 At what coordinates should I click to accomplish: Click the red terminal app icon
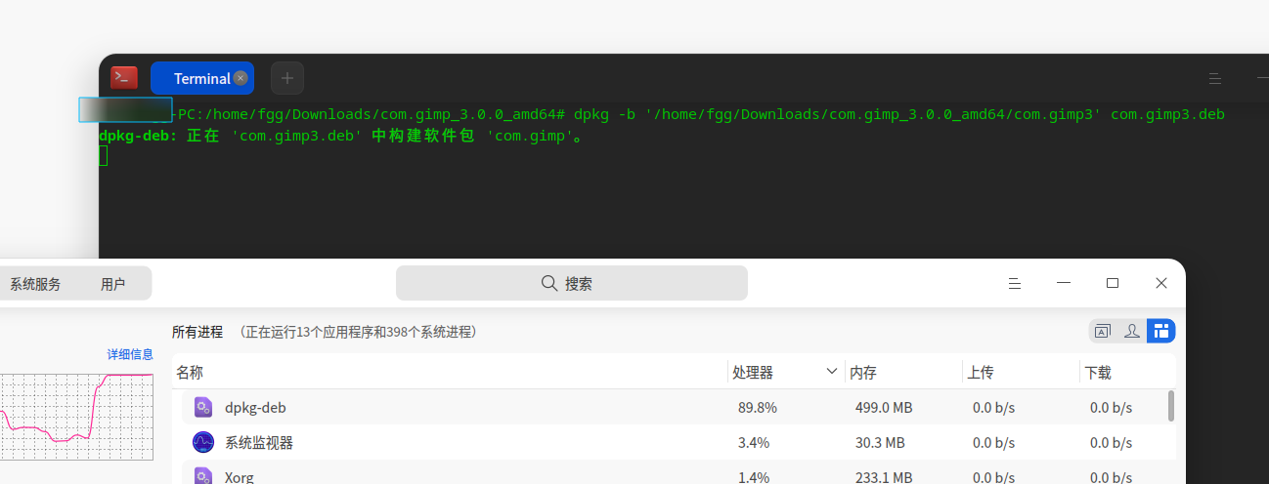(124, 78)
